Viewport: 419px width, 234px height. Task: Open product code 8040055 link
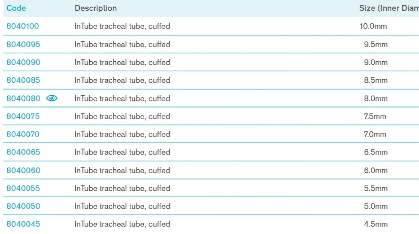pos(23,188)
